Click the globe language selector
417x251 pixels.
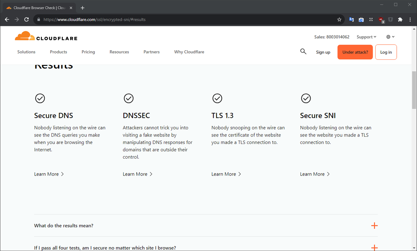390,37
